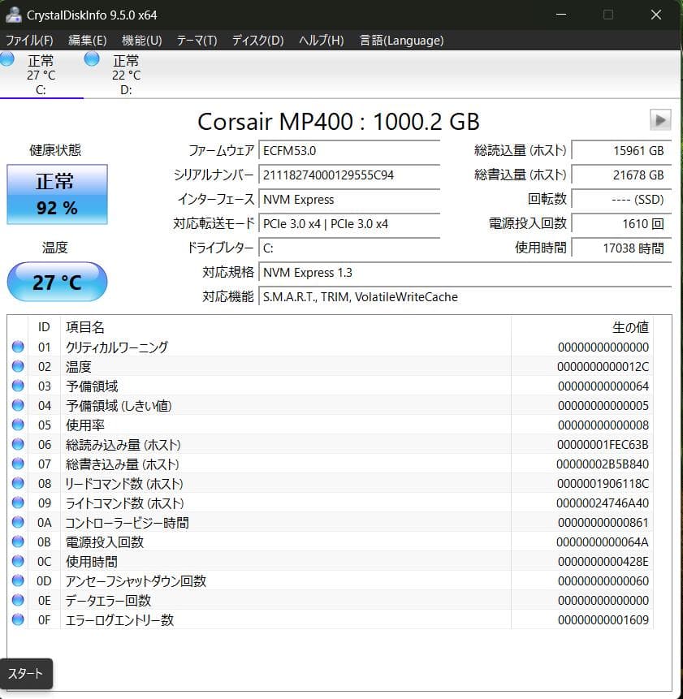Select raw value 000000000428E
This screenshot has height=699, width=683.
[603, 561]
